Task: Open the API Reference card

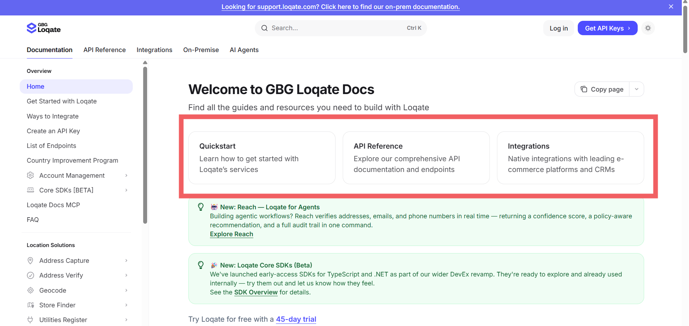Action: [x=416, y=158]
